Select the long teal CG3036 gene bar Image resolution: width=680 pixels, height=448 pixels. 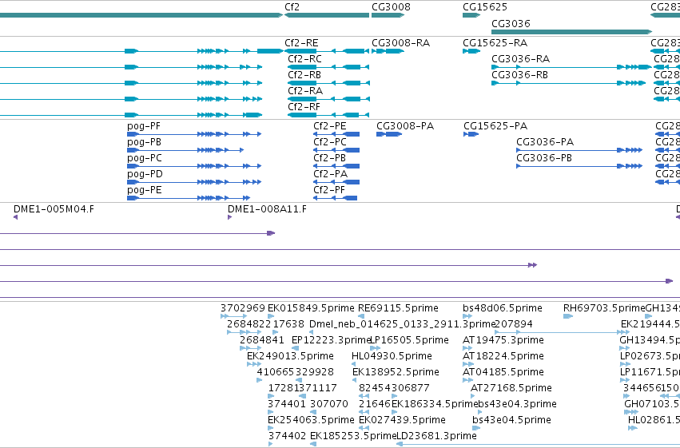tap(571, 32)
